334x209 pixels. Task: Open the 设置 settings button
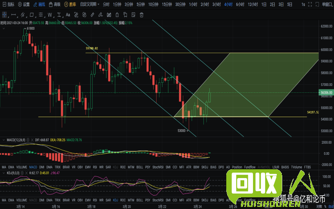(24, 4)
